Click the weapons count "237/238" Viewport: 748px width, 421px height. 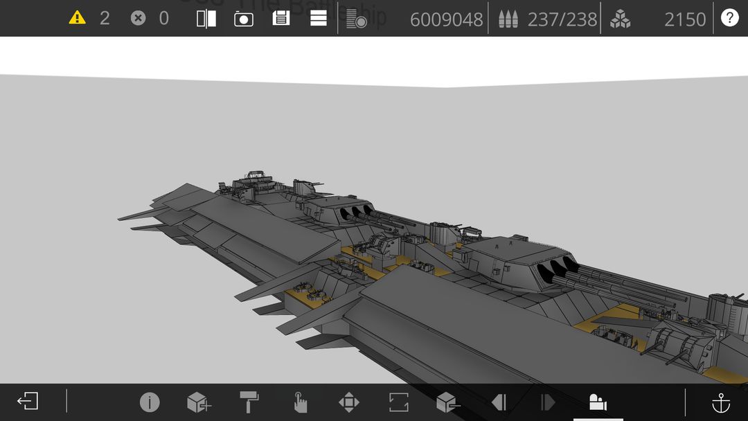click(x=562, y=19)
